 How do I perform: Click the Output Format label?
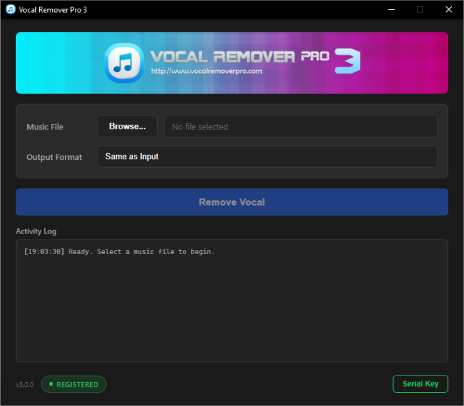click(54, 157)
